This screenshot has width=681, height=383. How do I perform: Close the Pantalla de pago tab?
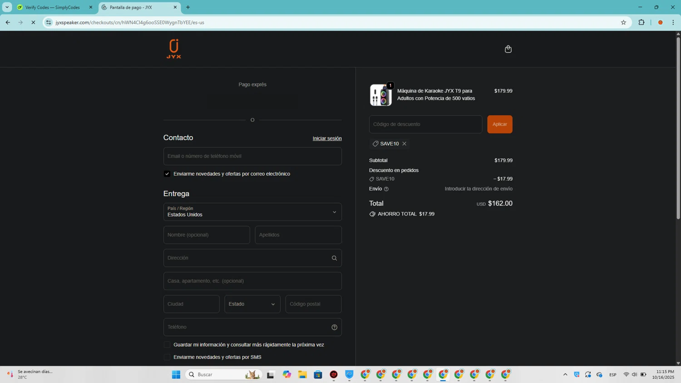(x=175, y=7)
